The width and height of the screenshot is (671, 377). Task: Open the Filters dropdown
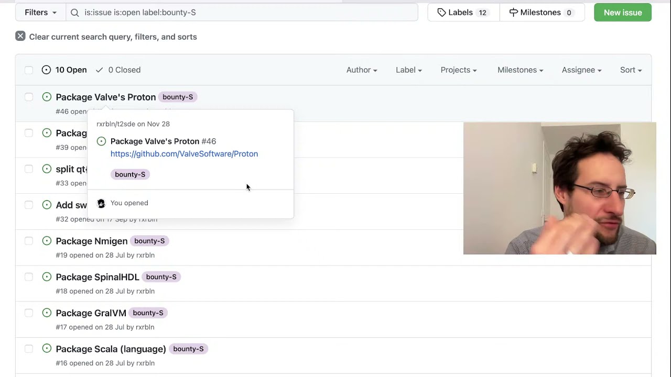40,13
